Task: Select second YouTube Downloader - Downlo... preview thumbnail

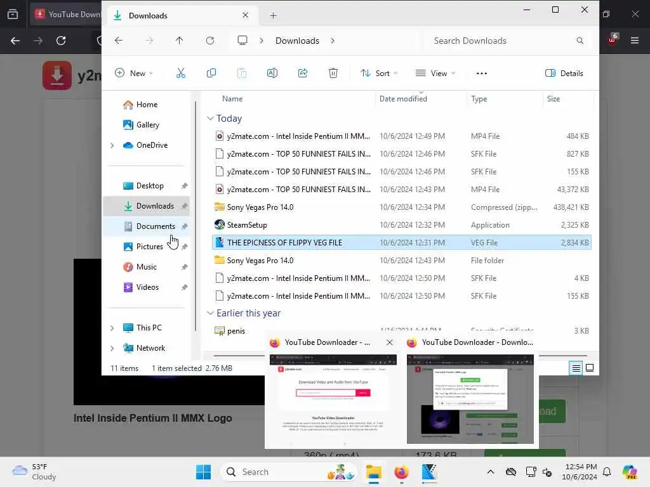Action: point(470,399)
